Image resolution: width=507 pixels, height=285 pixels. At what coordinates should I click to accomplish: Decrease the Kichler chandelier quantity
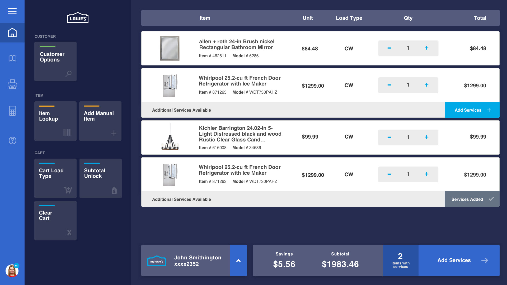[x=389, y=137]
